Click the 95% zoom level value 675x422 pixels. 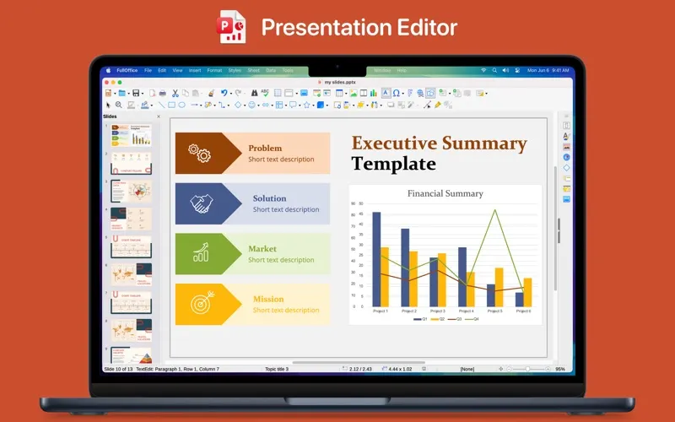[560, 369]
